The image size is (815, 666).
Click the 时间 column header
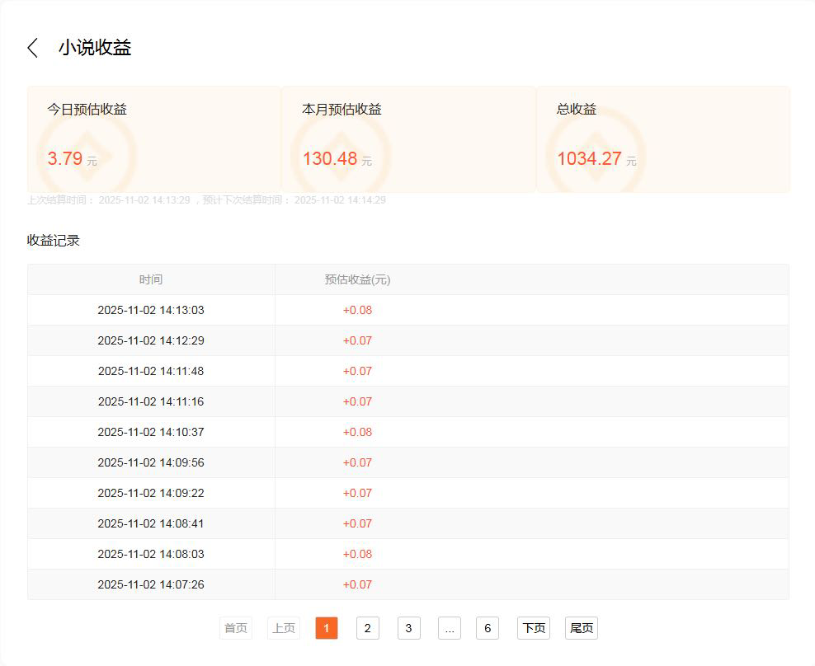click(151, 279)
